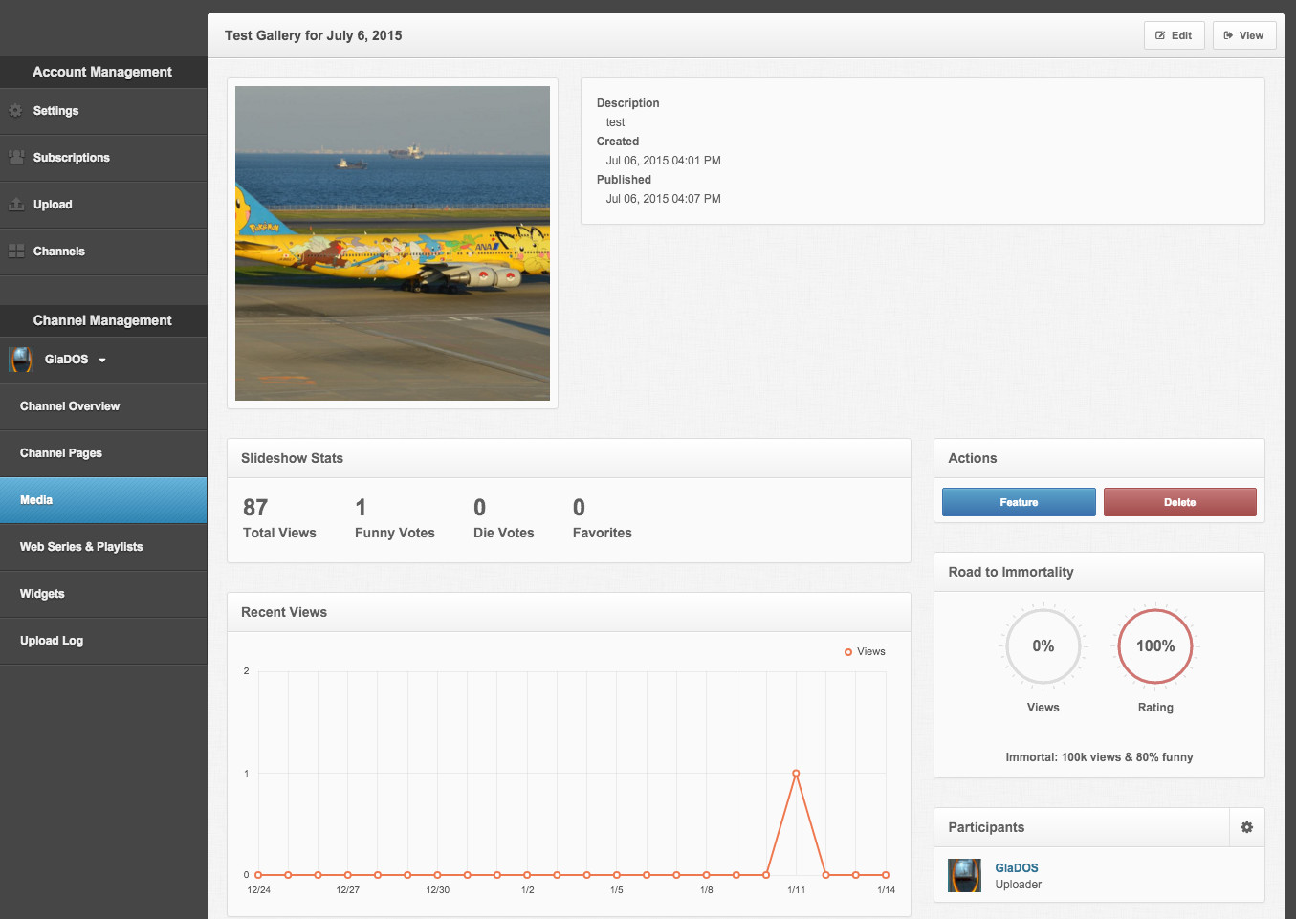
Task: Select the Media menu item
Action: click(x=103, y=500)
